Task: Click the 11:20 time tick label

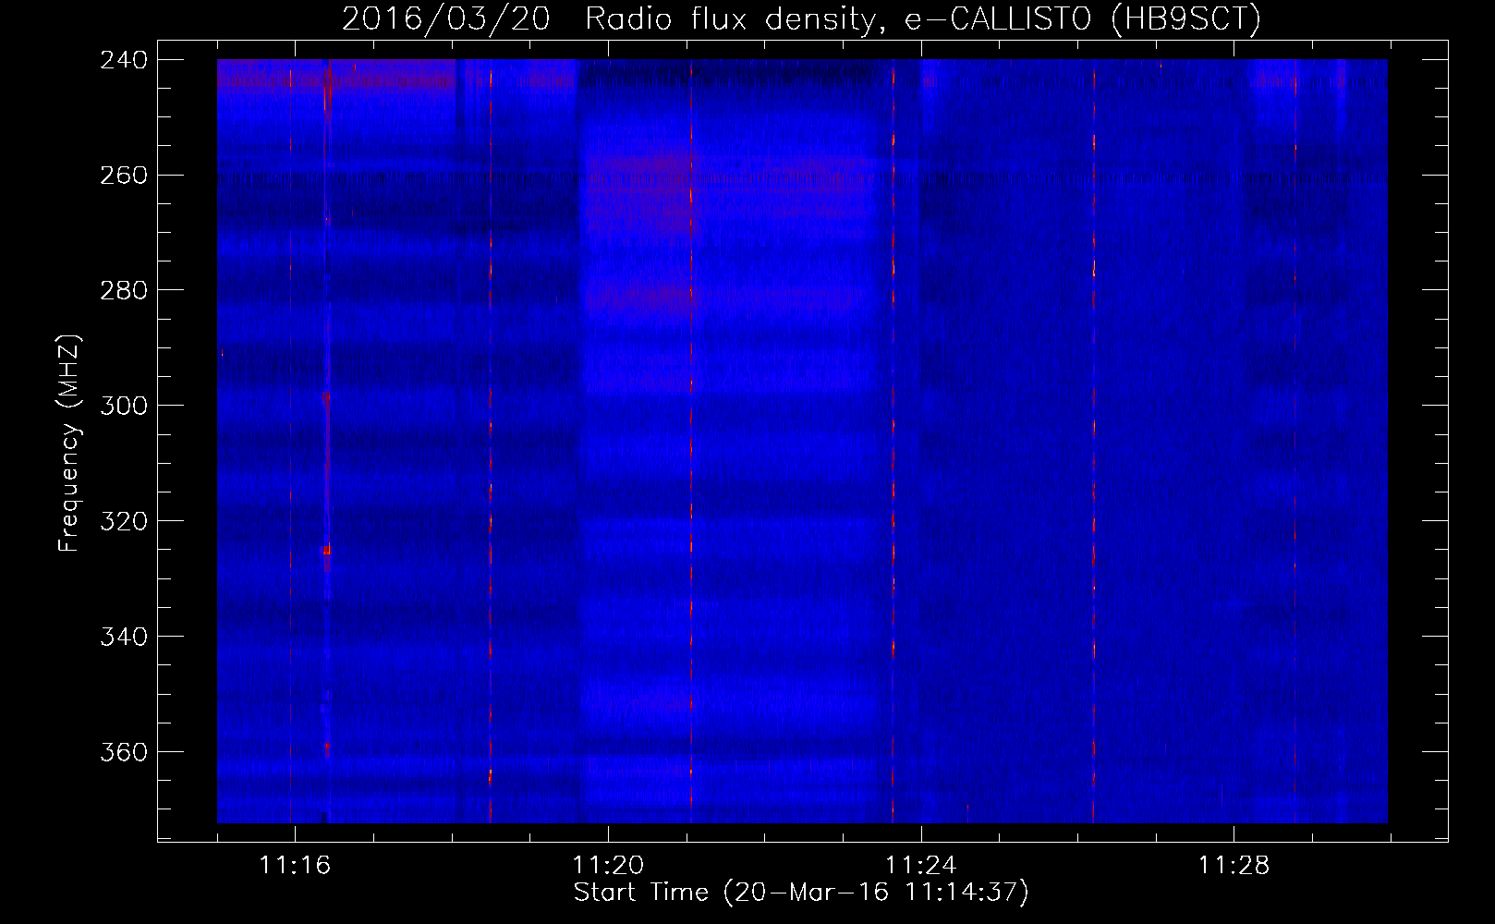Action: coord(608,865)
